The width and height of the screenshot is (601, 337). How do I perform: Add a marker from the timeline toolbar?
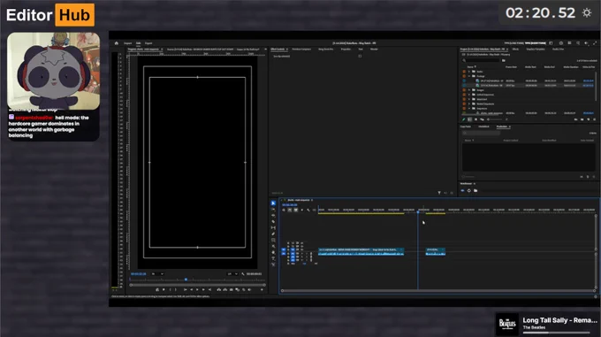point(302,211)
